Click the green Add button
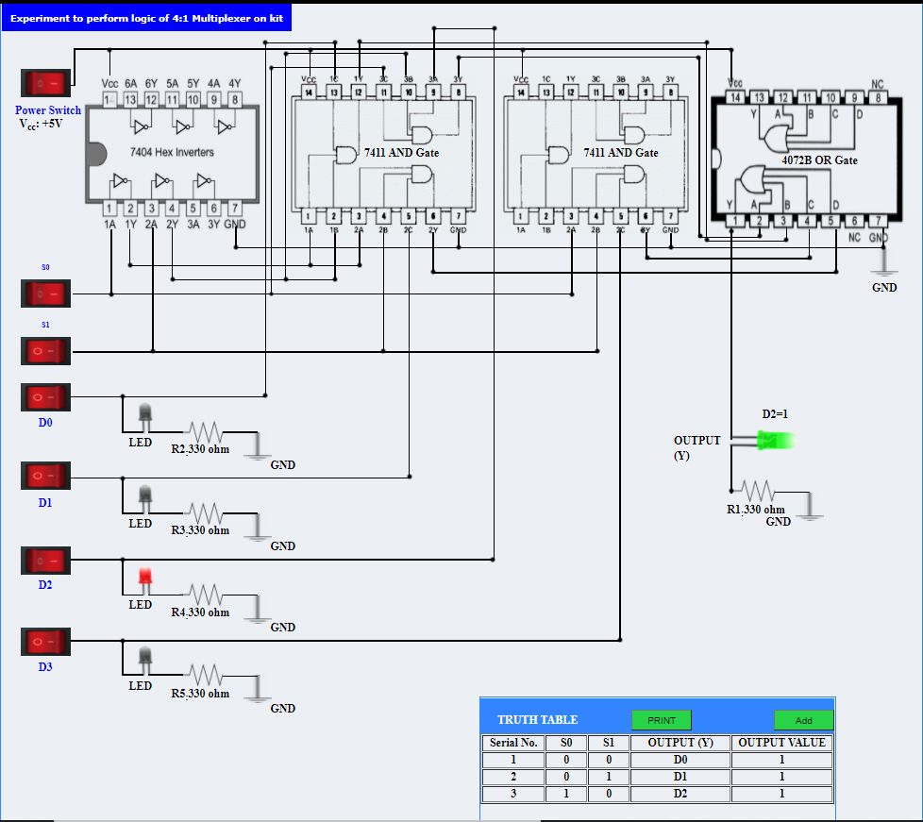The image size is (923, 822). (x=803, y=719)
